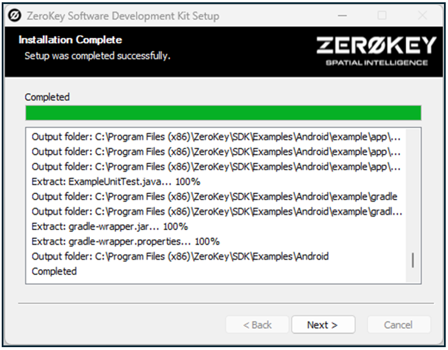Select the Output folder line ending in 'example\gradle'

[214, 197]
